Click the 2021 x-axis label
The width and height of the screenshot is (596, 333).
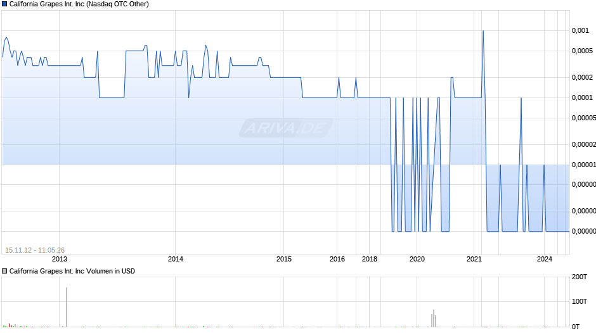[474, 259]
